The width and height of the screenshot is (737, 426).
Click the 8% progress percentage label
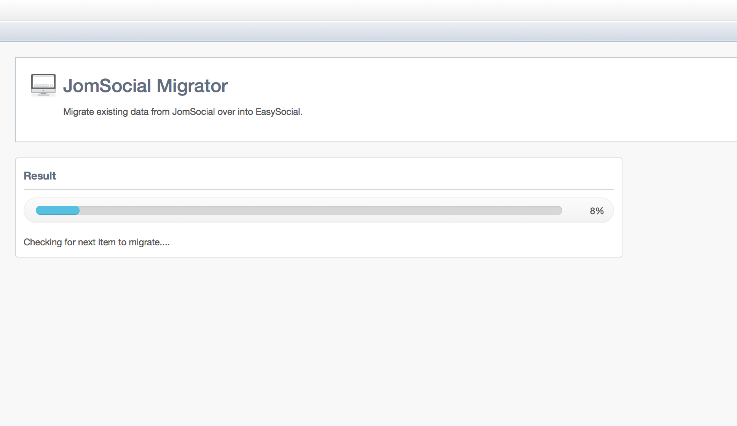[x=597, y=211]
